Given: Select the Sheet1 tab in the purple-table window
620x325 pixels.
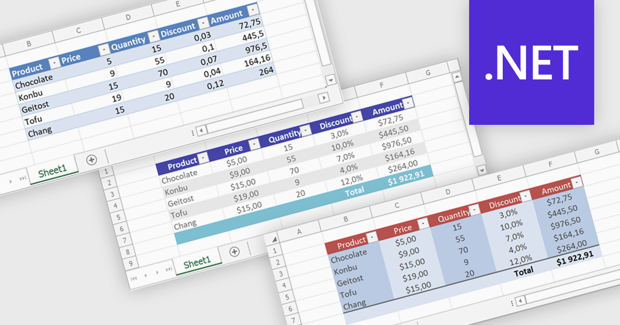Looking at the screenshot, I should pos(197,262).
